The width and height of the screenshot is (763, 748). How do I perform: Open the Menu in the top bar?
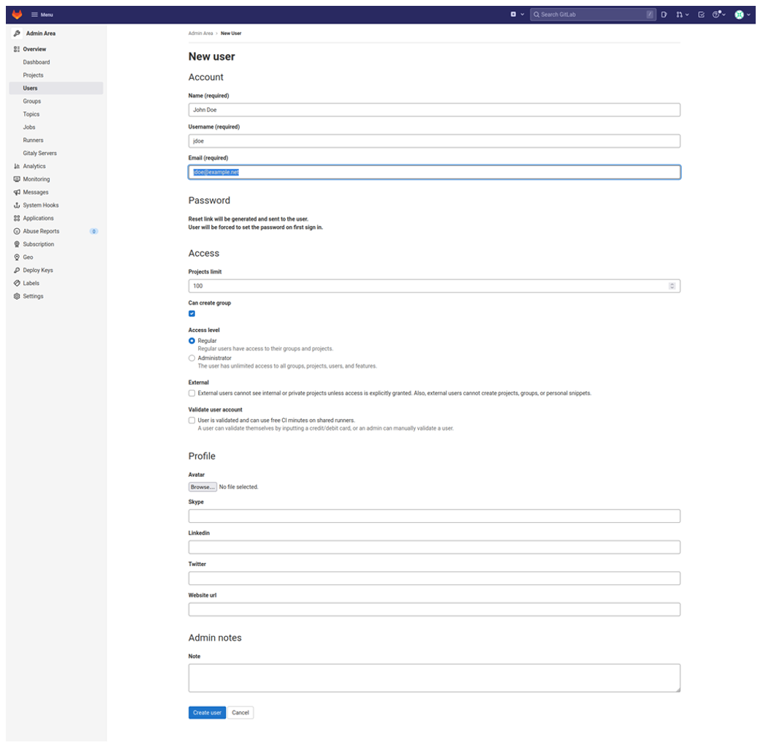tap(41, 14)
